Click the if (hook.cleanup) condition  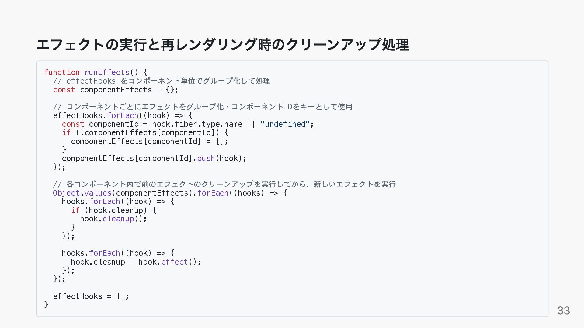[114, 210]
